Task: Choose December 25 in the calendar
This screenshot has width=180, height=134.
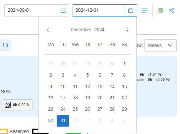Action: (75, 109)
